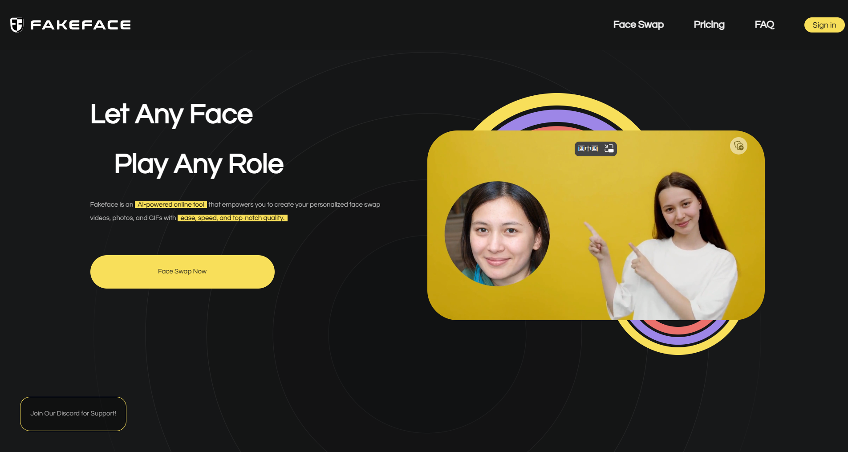Go to FAQ in the top navigation
The height and width of the screenshot is (452, 848).
764,24
